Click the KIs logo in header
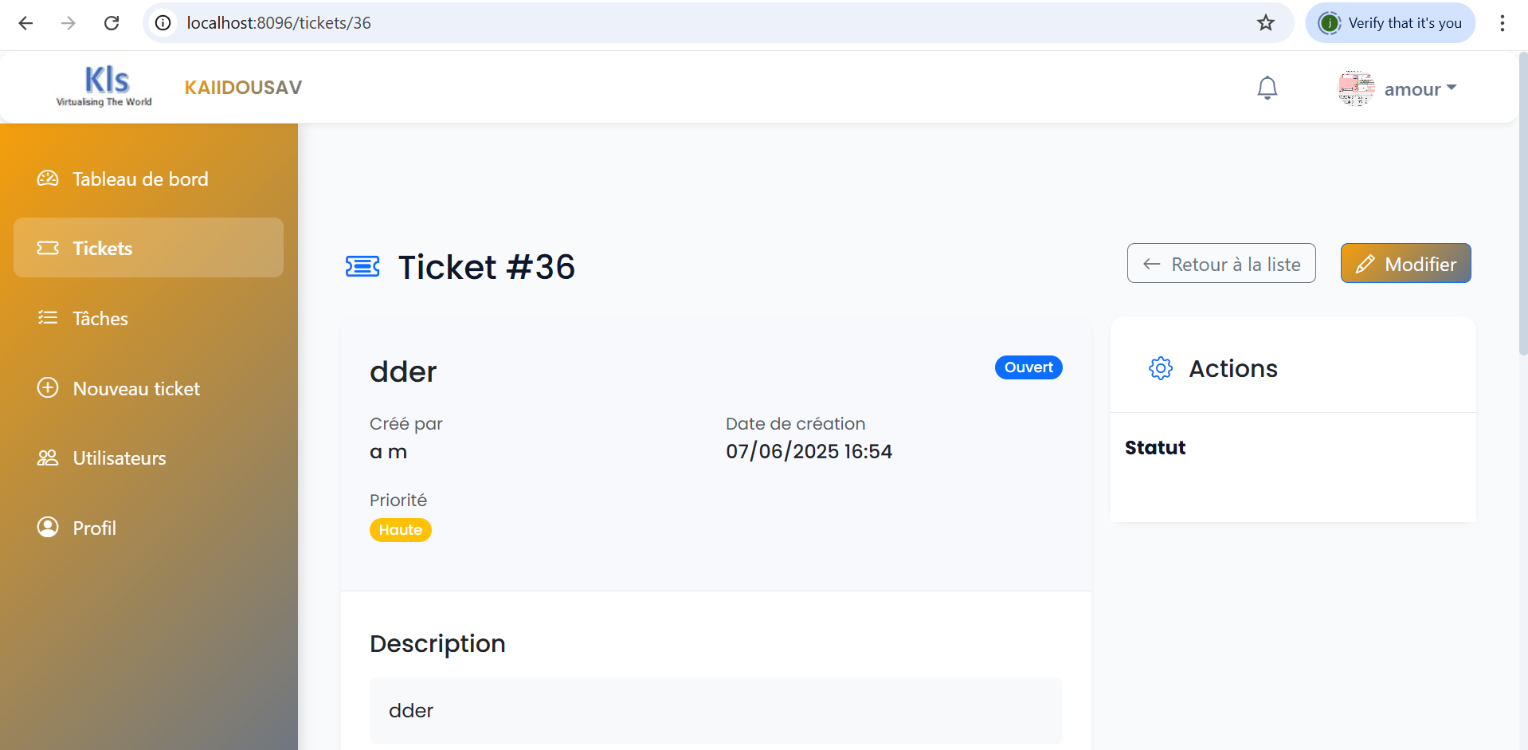Image resolution: width=1528 pixels, height=750 pixels. 104,86
